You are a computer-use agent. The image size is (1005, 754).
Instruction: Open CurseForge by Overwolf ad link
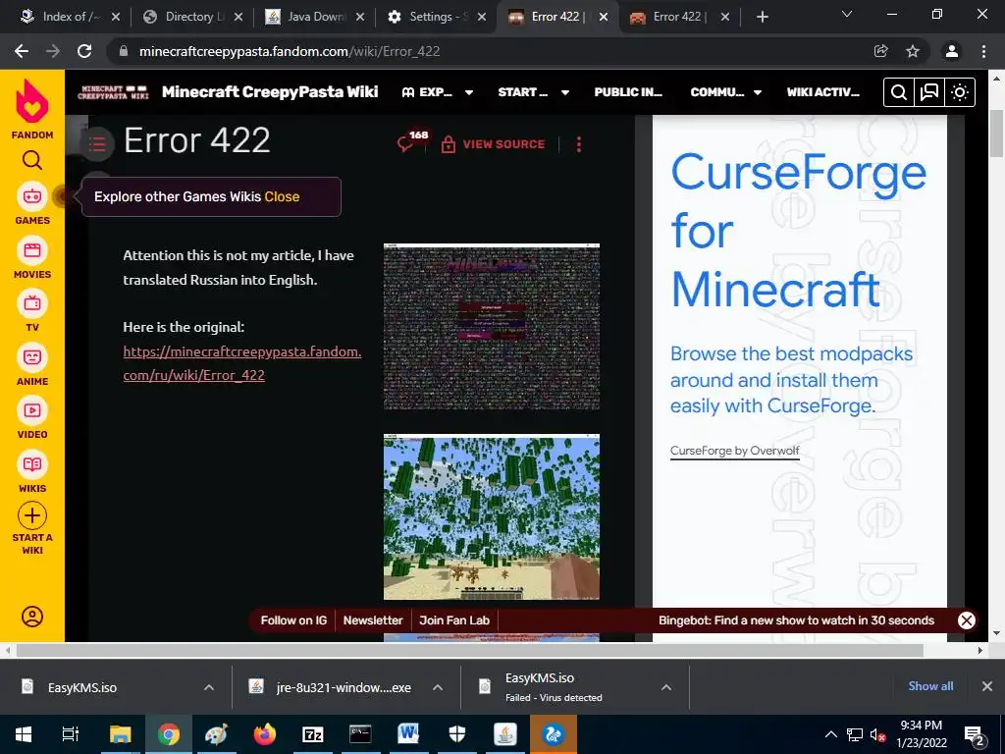(734, 451)
